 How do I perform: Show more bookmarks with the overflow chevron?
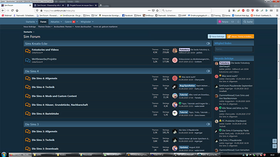point(277,15)
